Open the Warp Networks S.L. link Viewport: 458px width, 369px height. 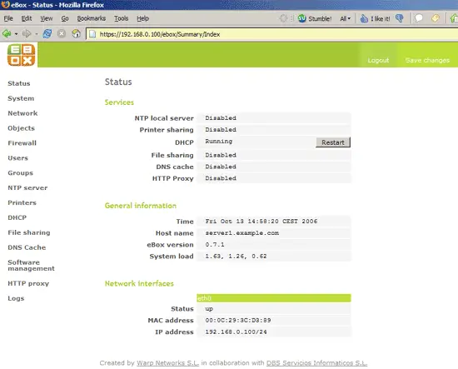[x=167, y=363]
